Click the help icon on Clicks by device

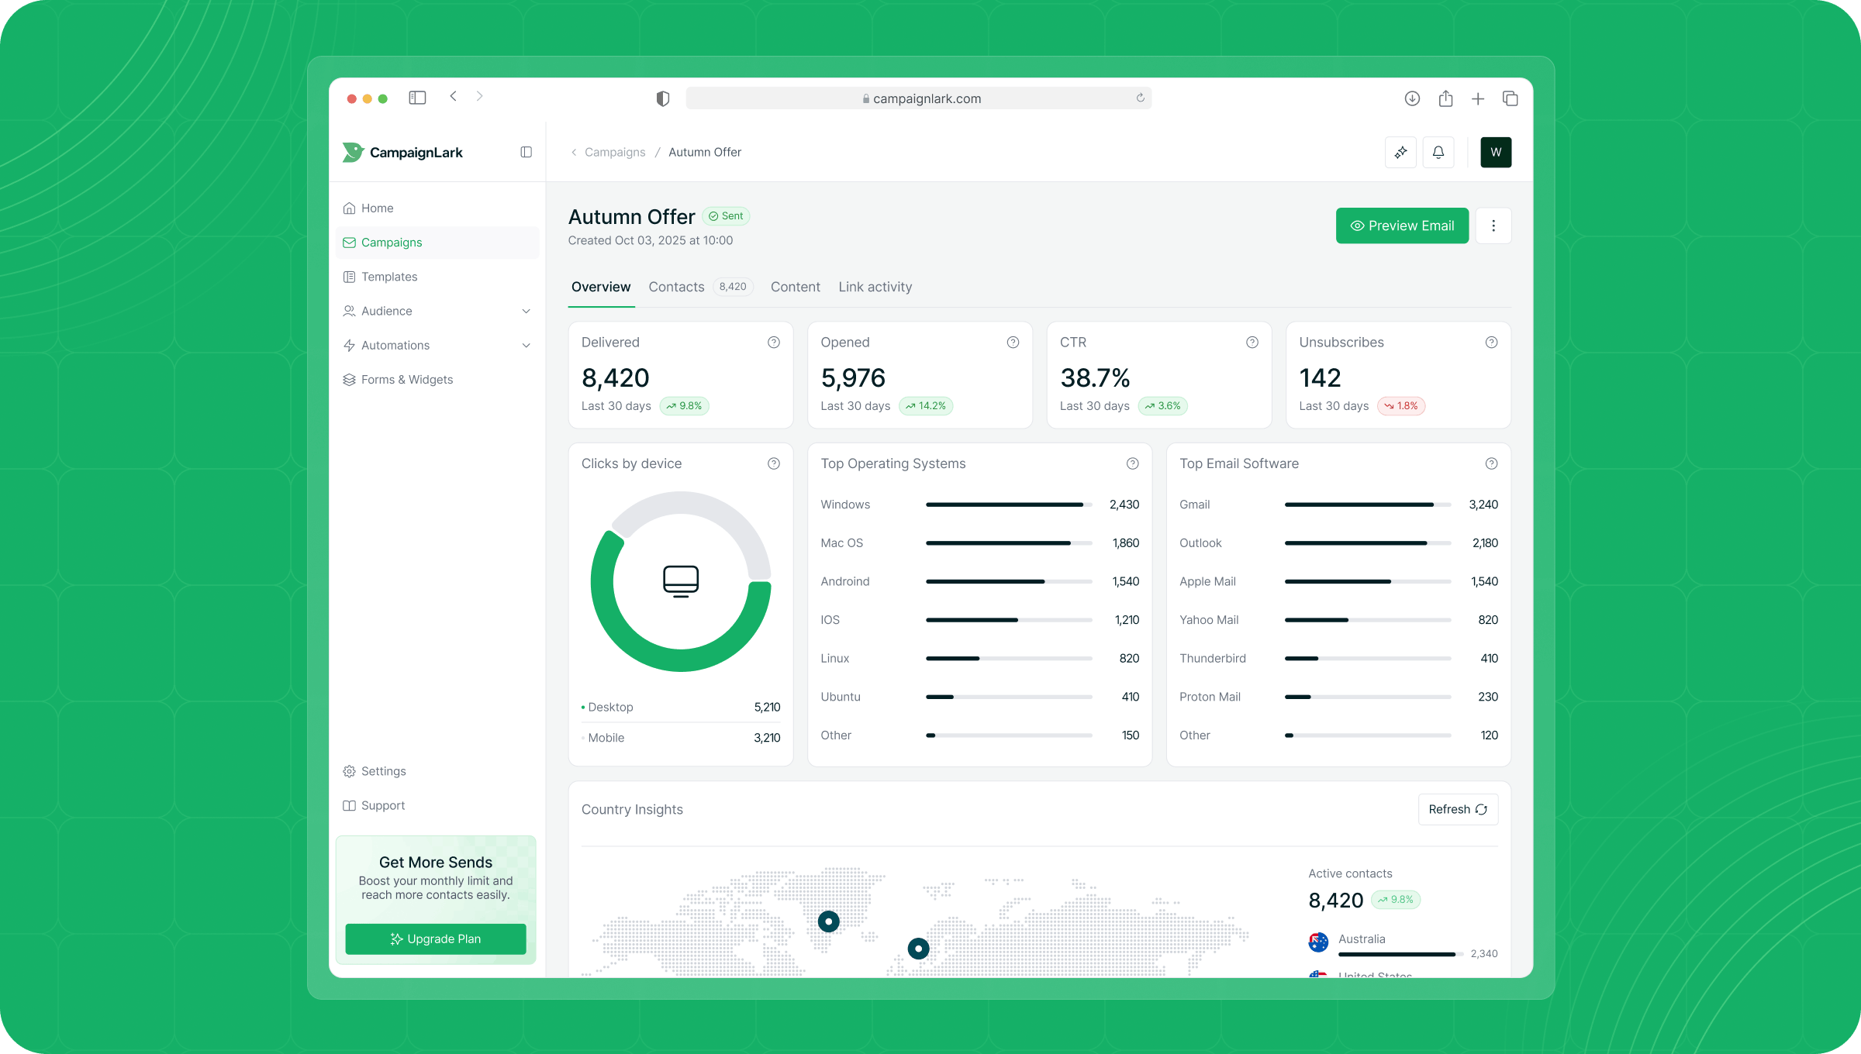pos(773,463)
